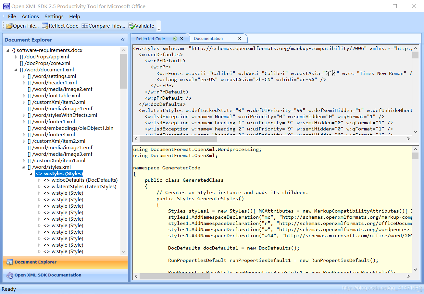Click the code pane scroll left arrow
The image size is (424, 294).
136,277
